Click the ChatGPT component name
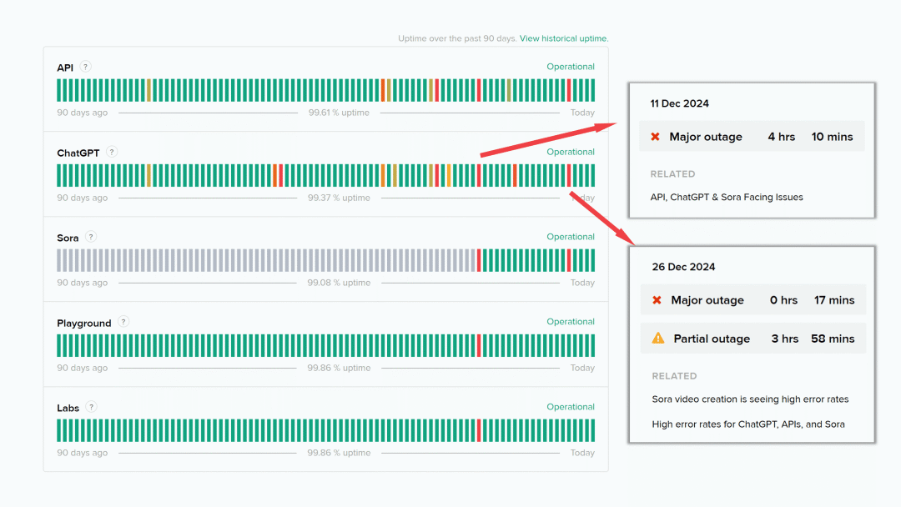Screen dimensions: 901x507 pyautogui.click(x=78, y=153)
